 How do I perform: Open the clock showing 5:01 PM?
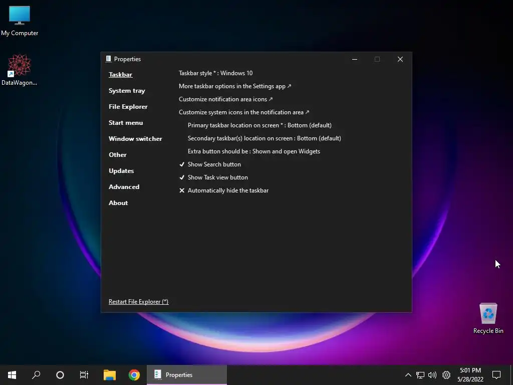coord(470,375)
